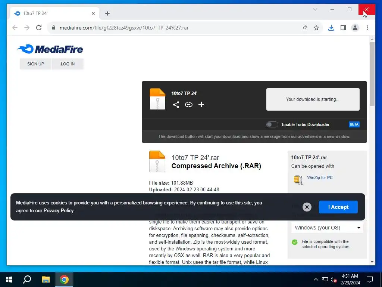
Task: Click 'Can be opened with' text
Action: [x=313, y=166]
